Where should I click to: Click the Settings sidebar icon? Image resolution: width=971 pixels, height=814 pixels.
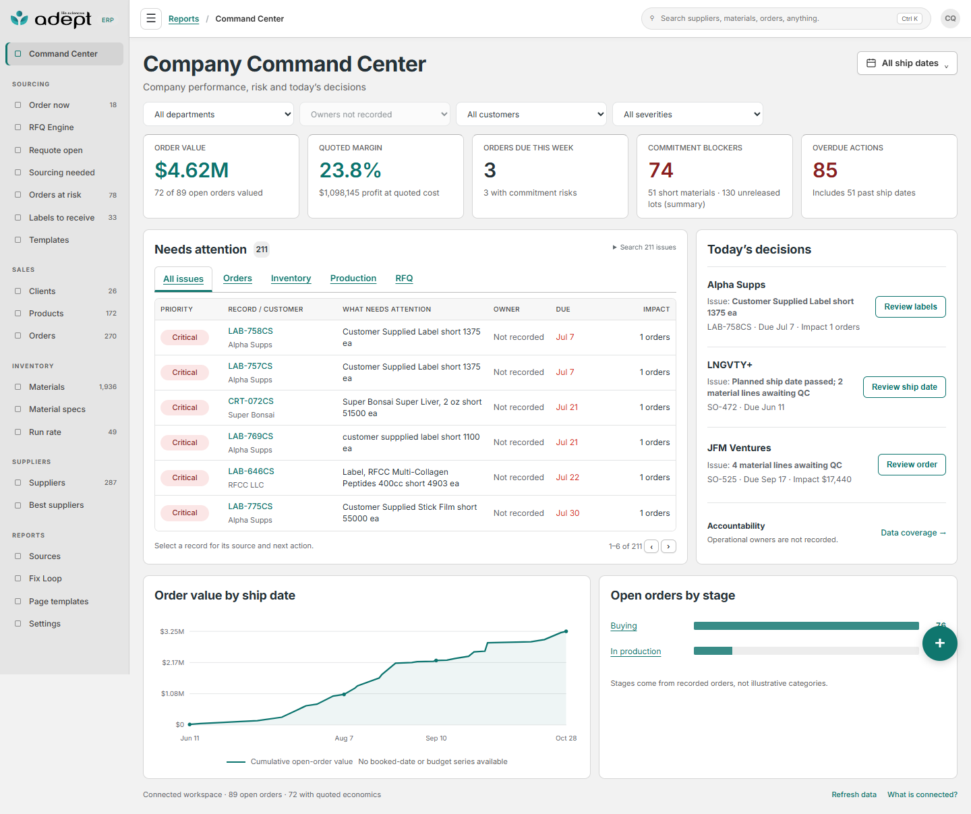click(18, 624)
